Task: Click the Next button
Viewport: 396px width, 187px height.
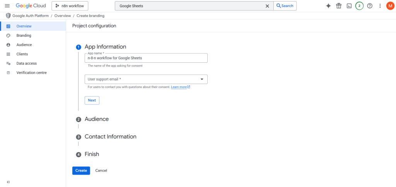Action: [x=92, y=100]
